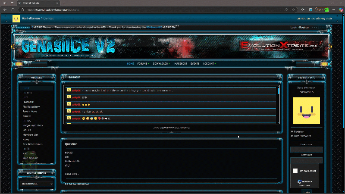Click the browser Sign in profile button
345x194 pixels.
pos(322,9)
